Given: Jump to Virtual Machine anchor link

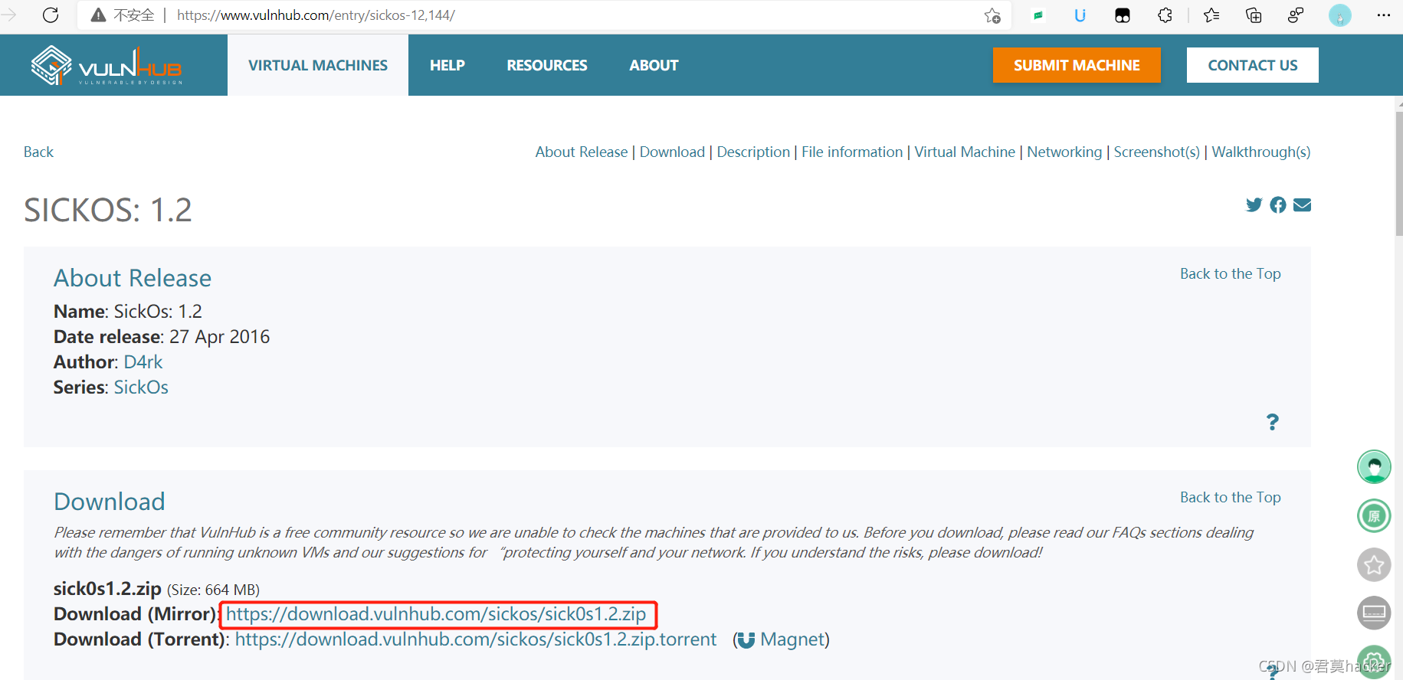Looking at the screenshot, I should (965, 152).
